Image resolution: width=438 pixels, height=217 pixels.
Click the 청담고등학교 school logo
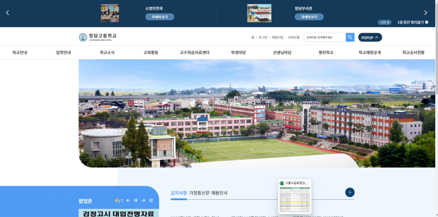tap(97, 37)
